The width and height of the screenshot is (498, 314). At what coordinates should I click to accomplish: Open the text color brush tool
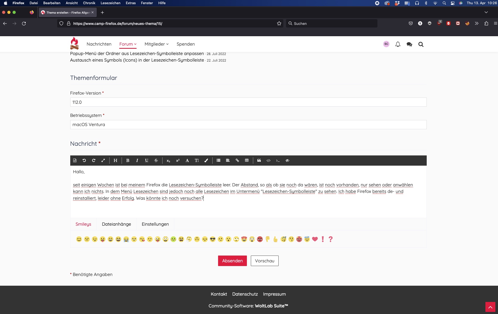[206, 160]
